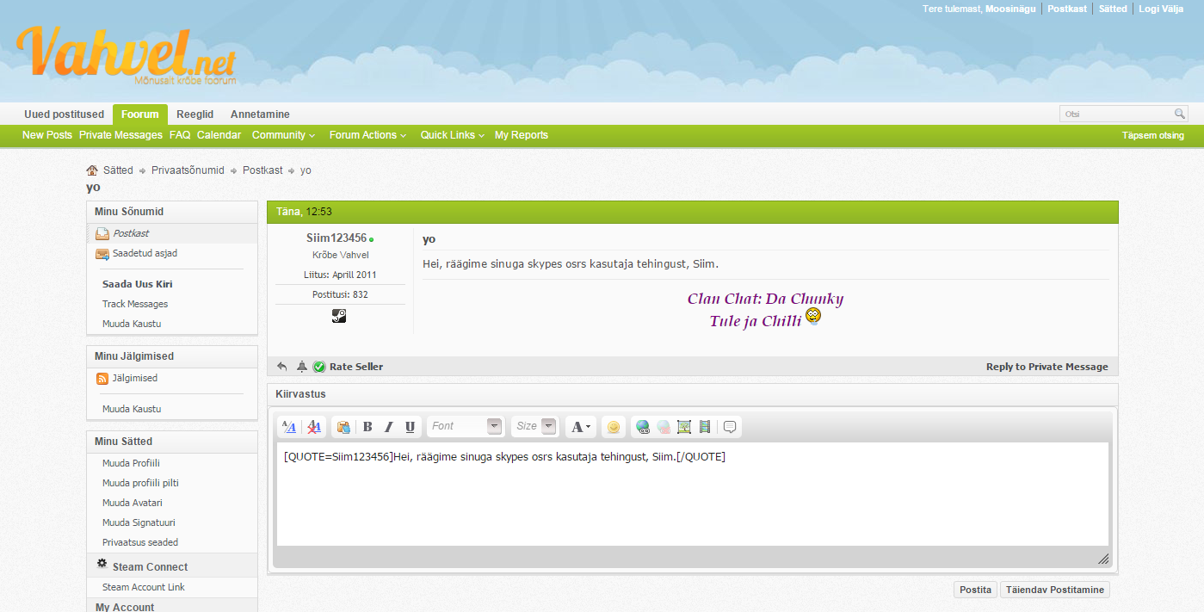Click Logi Välja to log out
This screenshot has width=1204, height=612.
coord(1161,9)
